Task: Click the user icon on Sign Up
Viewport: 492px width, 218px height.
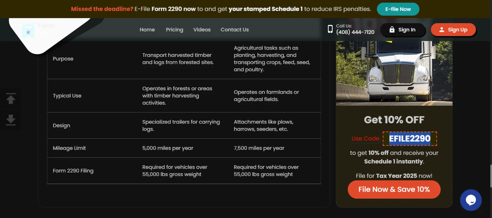Action: pyautogui.click(x=441, y=30)
